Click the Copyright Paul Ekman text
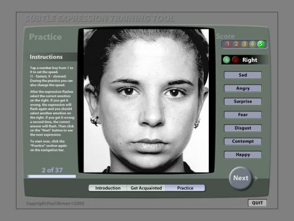The image size is (294, 221). 55,203
